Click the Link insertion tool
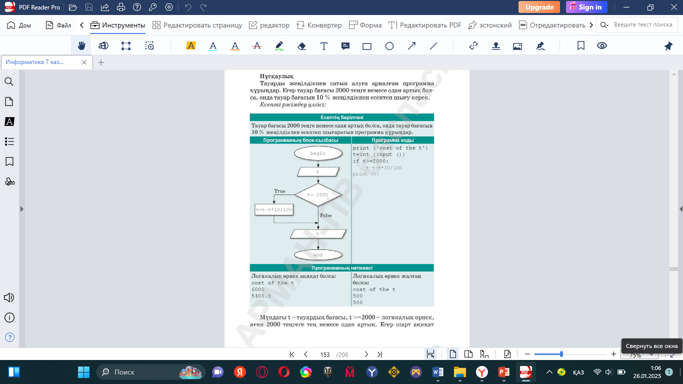The width and height of the screenshot is (683, 384). click(473, 46)
